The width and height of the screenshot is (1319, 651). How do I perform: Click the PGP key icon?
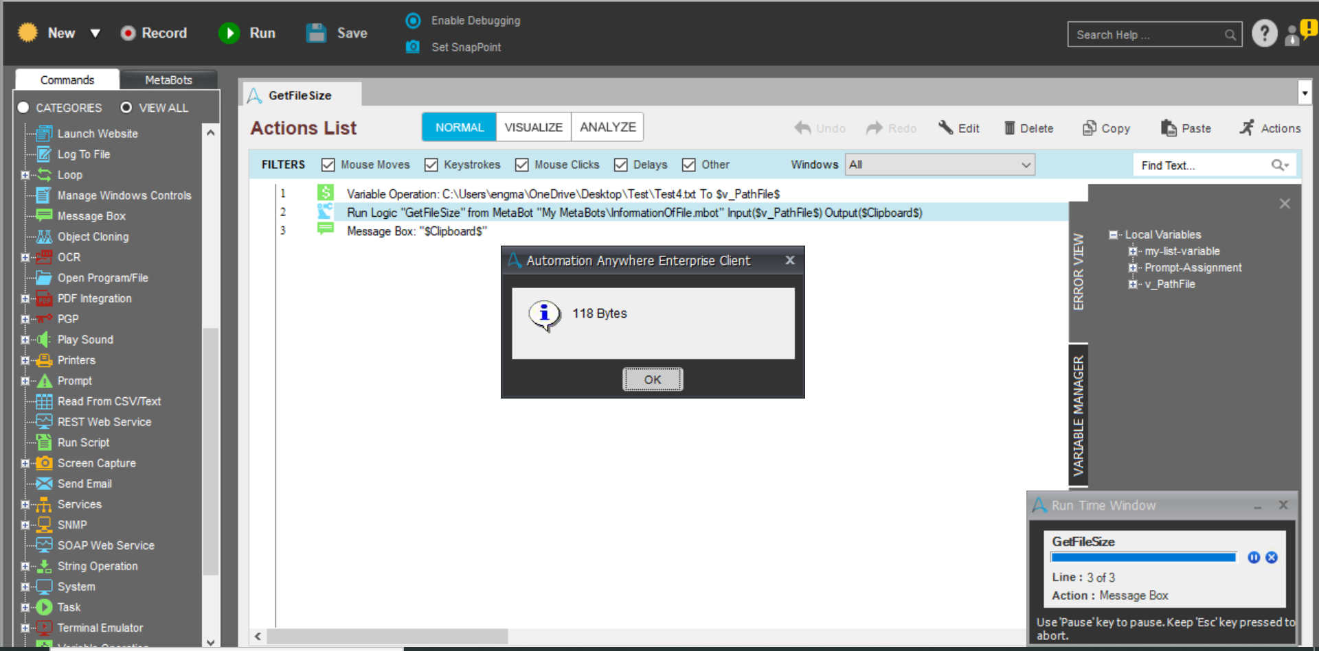[x=44, y=318]
